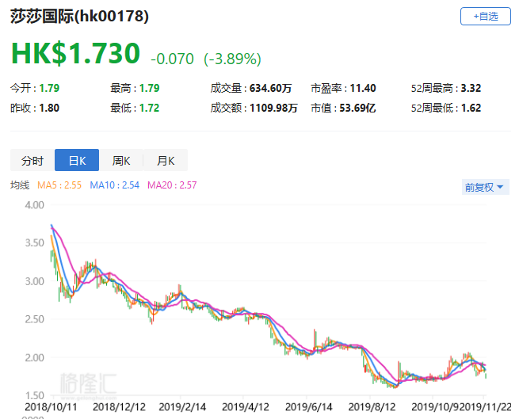This screenshot has width=519, height=419.
Task: Click the 4.00 price level on y-axis
Action: (32, 204)
